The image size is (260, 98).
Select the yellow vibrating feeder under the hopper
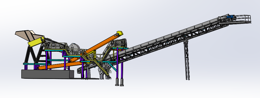tap(36, 42)
